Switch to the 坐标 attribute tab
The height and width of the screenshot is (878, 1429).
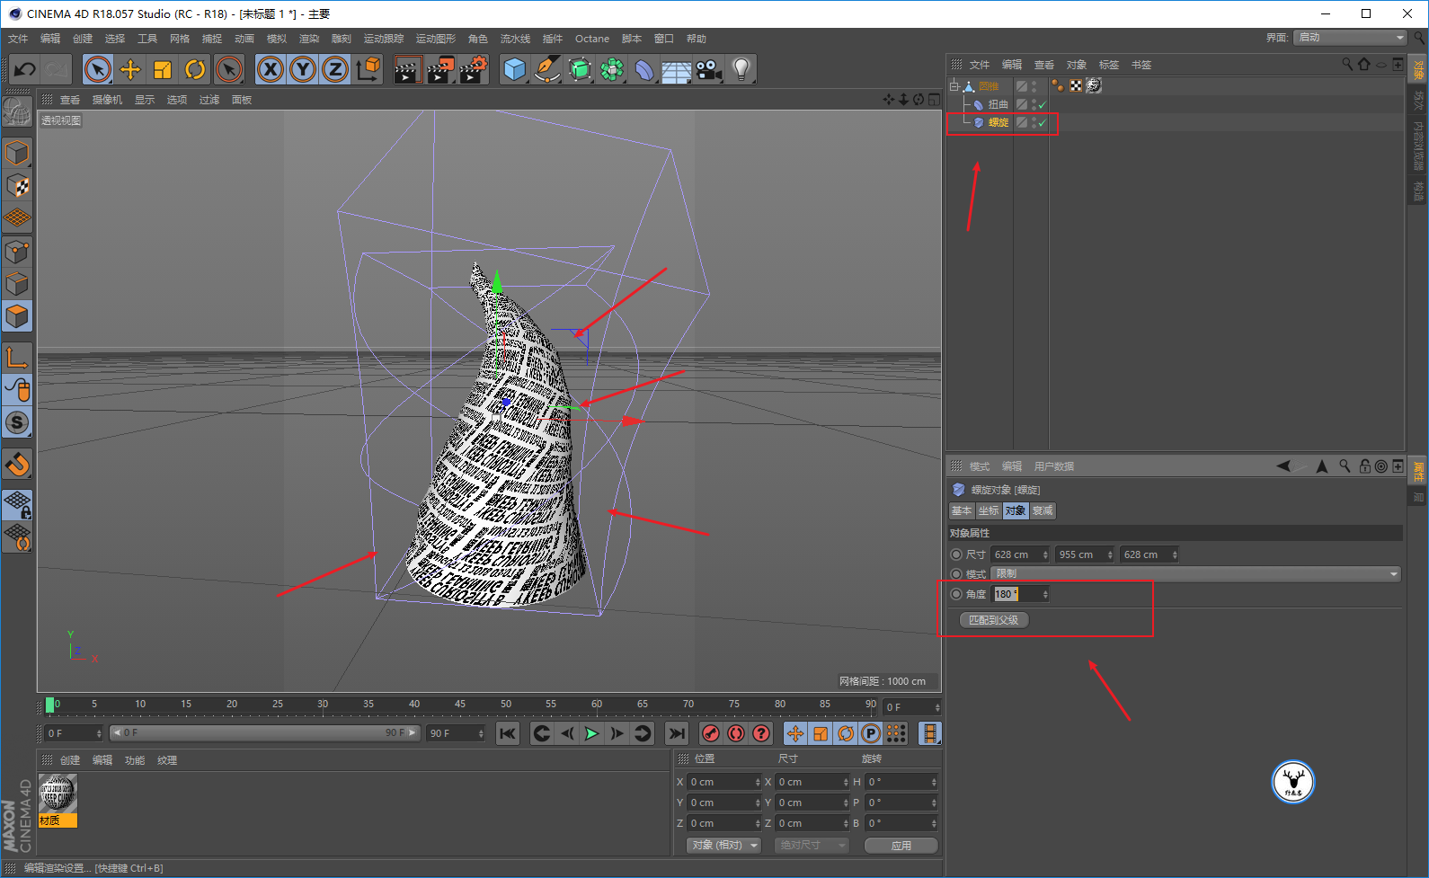(x=989, y=510)
